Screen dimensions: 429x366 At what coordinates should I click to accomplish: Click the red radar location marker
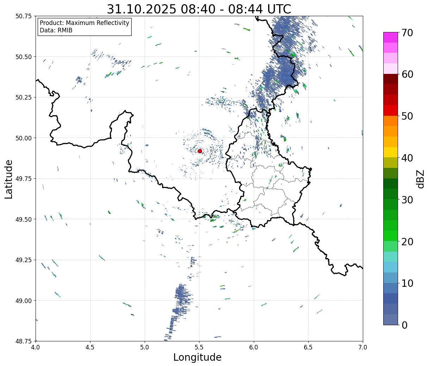click(200, 151)
